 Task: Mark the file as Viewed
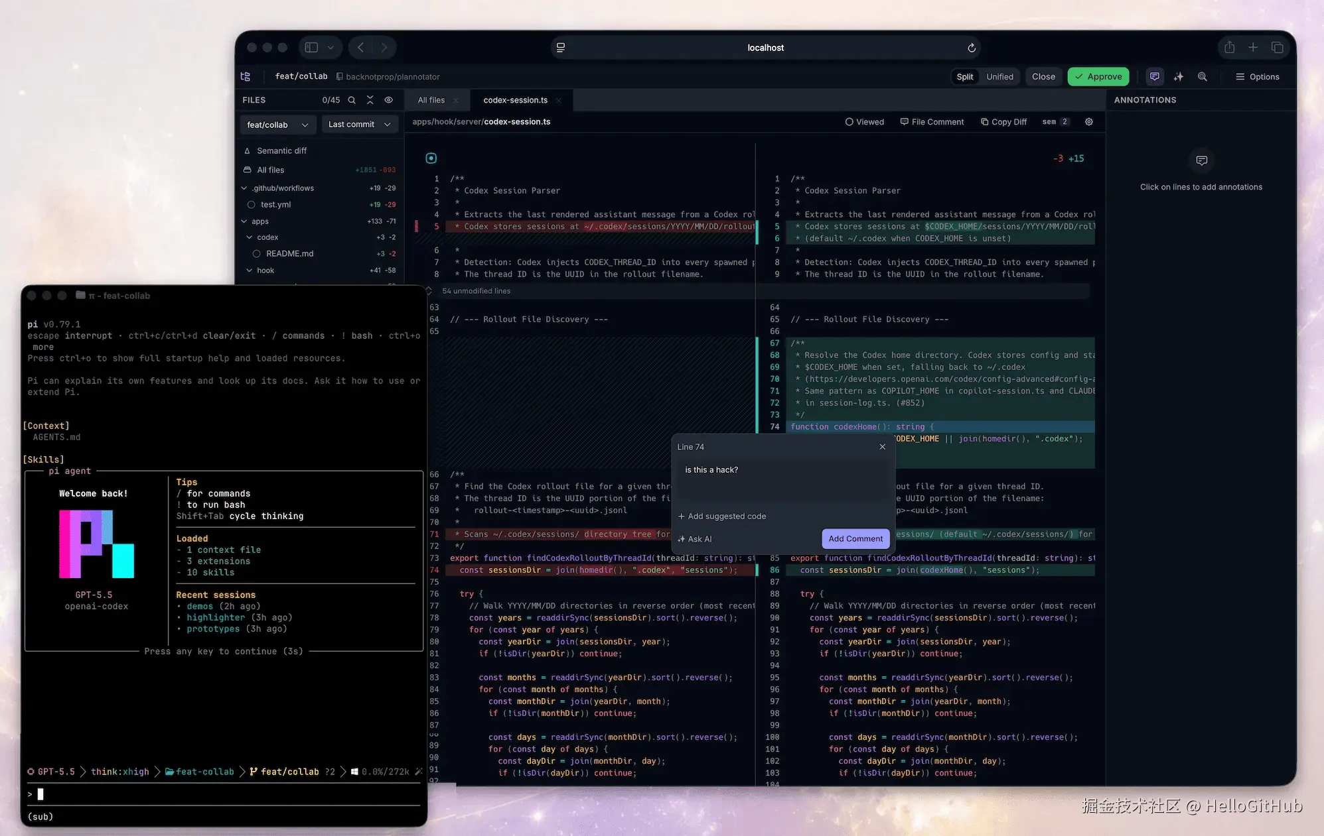(864, 122)
